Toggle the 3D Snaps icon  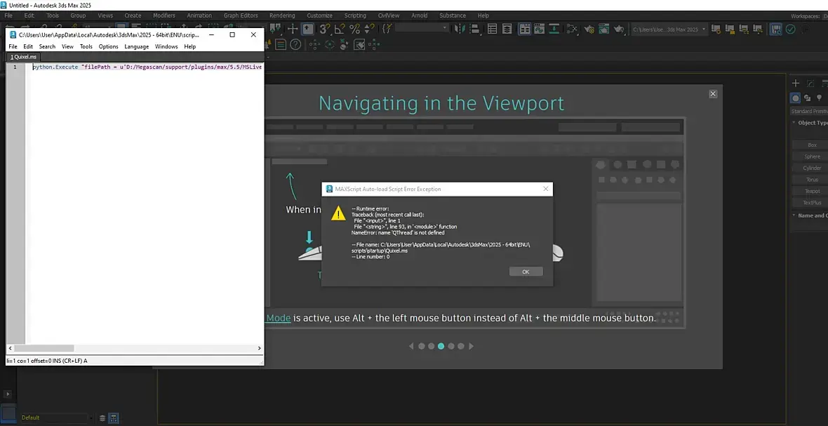point(325,29)
